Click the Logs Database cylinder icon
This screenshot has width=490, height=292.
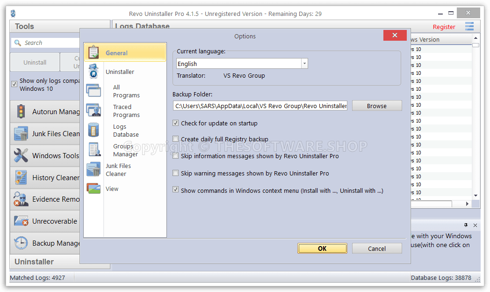94,130
